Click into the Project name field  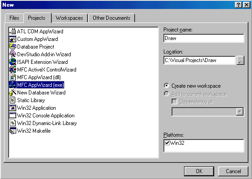coord(204,38)
